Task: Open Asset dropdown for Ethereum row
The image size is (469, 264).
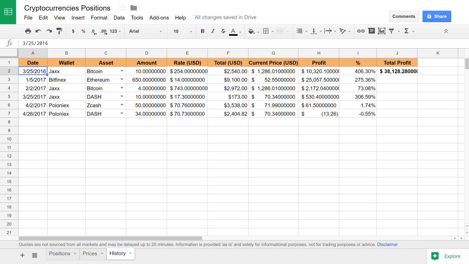Action: tap(122, 80)
